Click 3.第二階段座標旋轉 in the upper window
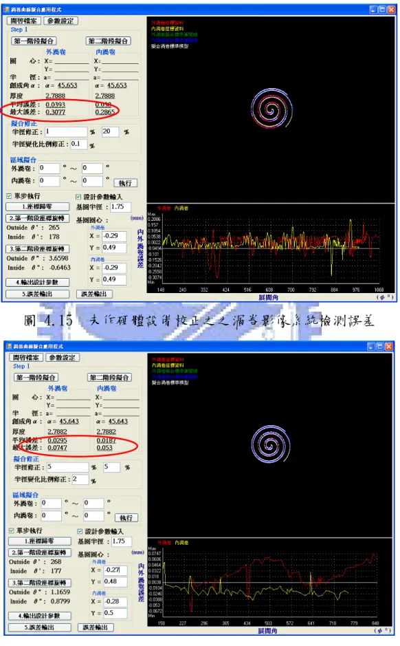Image resolution: width=400 pixels, height=646 pixels. click(x=37, y=249)
